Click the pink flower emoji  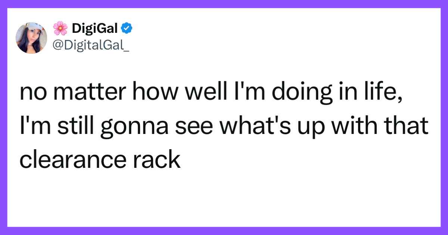coord(60,28)
